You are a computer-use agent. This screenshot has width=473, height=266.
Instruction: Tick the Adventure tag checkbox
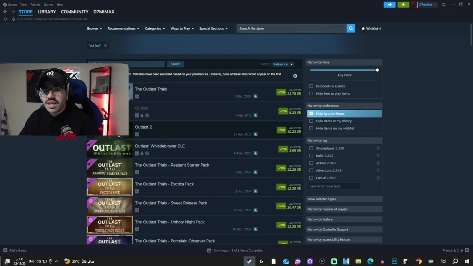click(x=311, y=170)
